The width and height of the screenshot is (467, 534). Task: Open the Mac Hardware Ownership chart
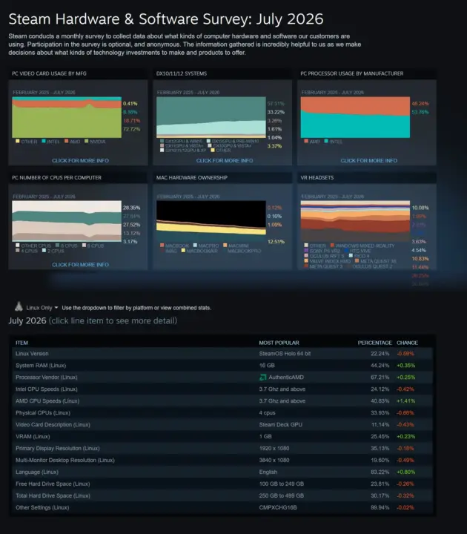pos(211,221)
